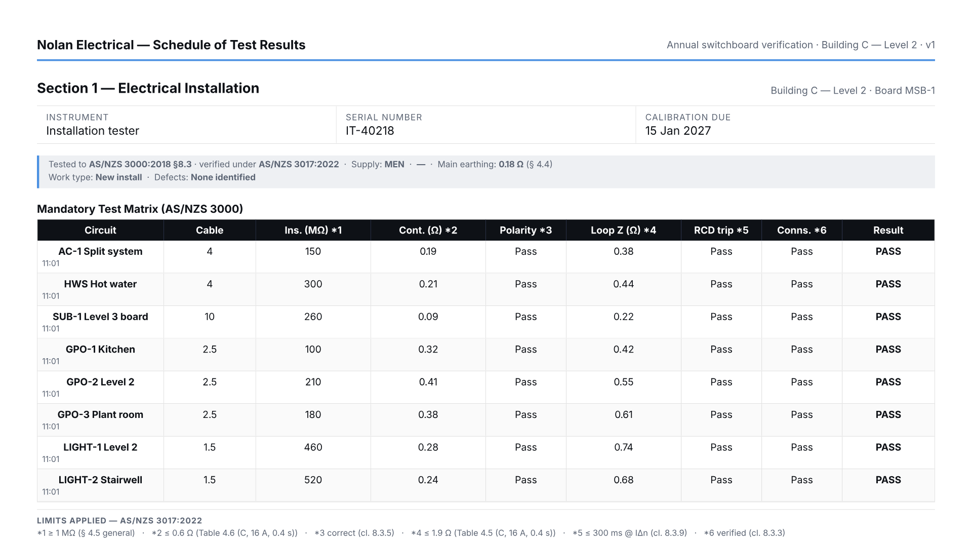Click continuity value 0.09 for SUB-1
Viewport: 972px width, 538px height.
(428, 317)
